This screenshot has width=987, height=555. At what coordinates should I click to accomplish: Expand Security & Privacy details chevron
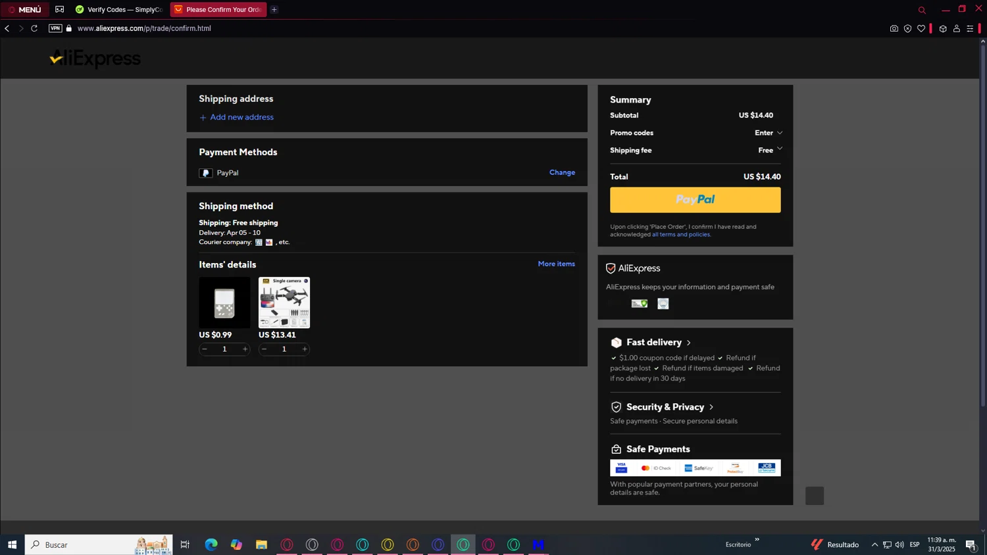point(711,407)
